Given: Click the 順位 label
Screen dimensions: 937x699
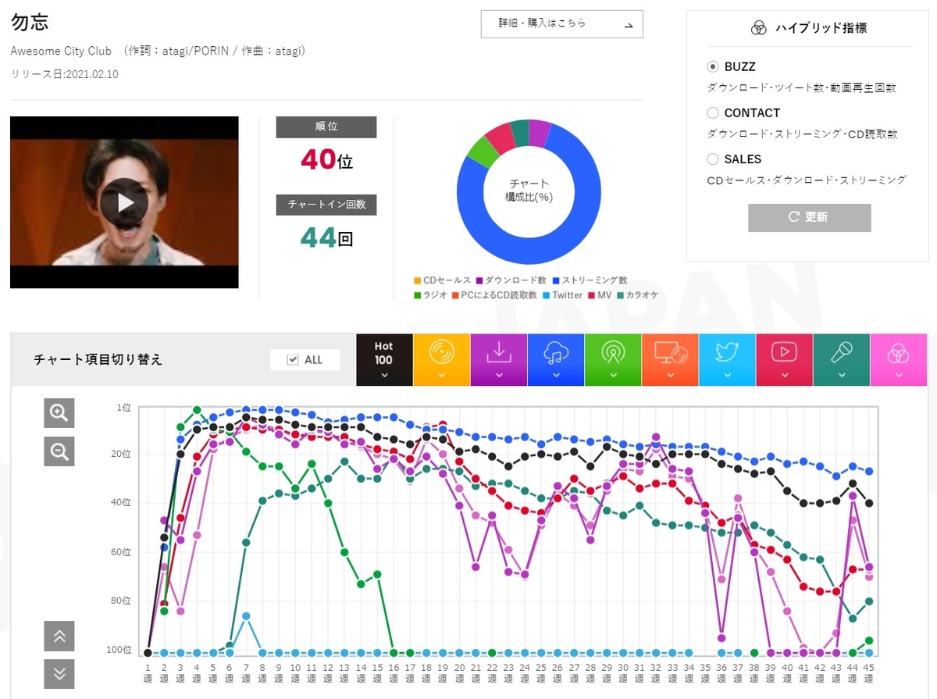Looking at the screenshot, I should click(326, 127).
